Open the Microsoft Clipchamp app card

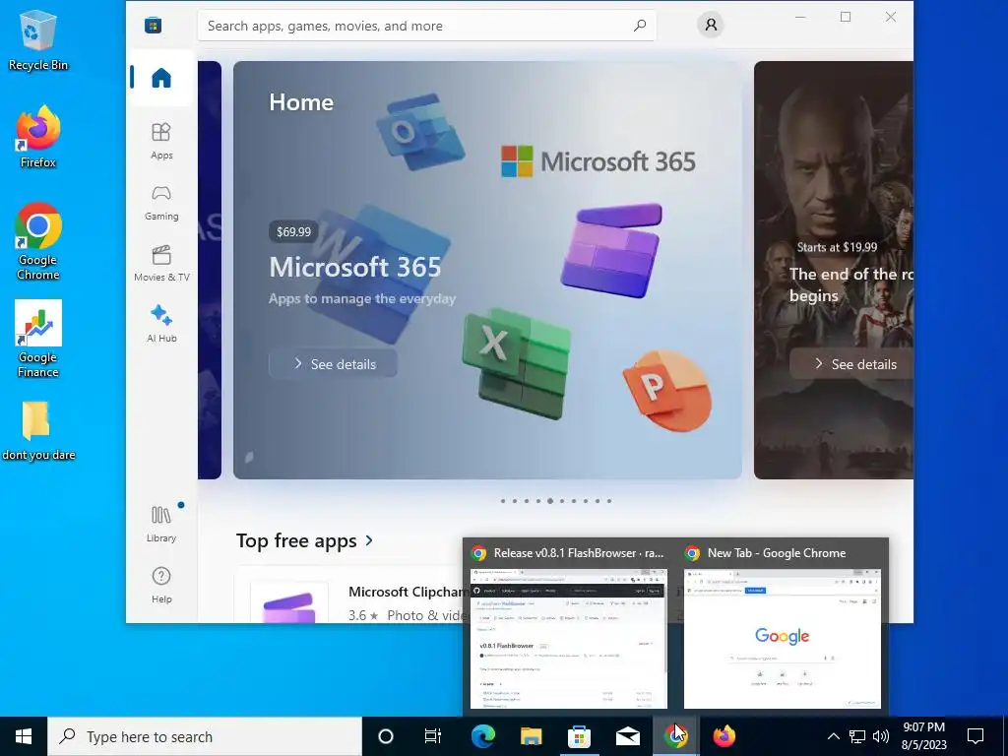350,595
